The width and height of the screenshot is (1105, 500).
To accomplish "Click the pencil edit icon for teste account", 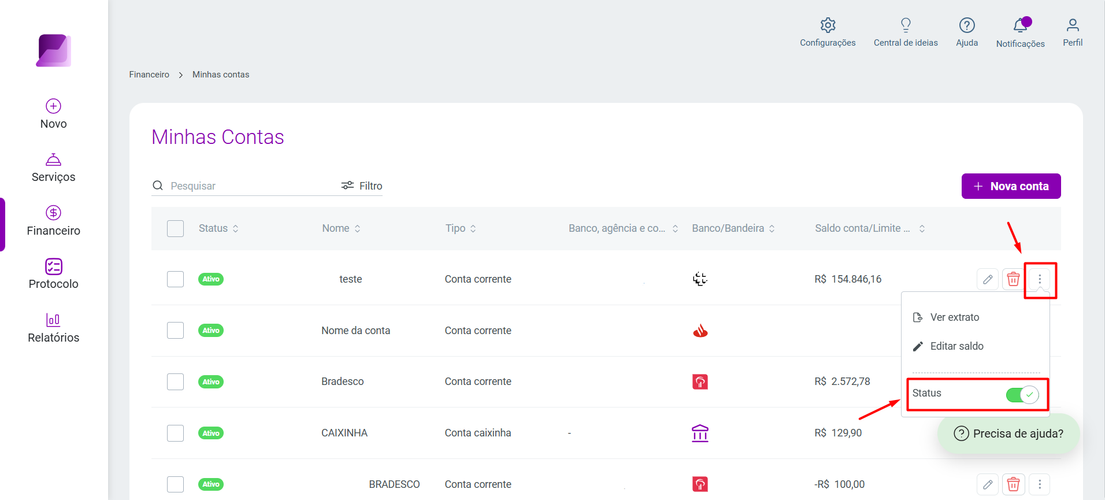I will click(x=988, y=280).
